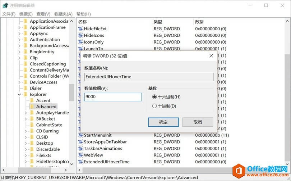Screen dimensions: 291x181
Task: Select the Discardable tree item
Action: click(x=48, y=149)
